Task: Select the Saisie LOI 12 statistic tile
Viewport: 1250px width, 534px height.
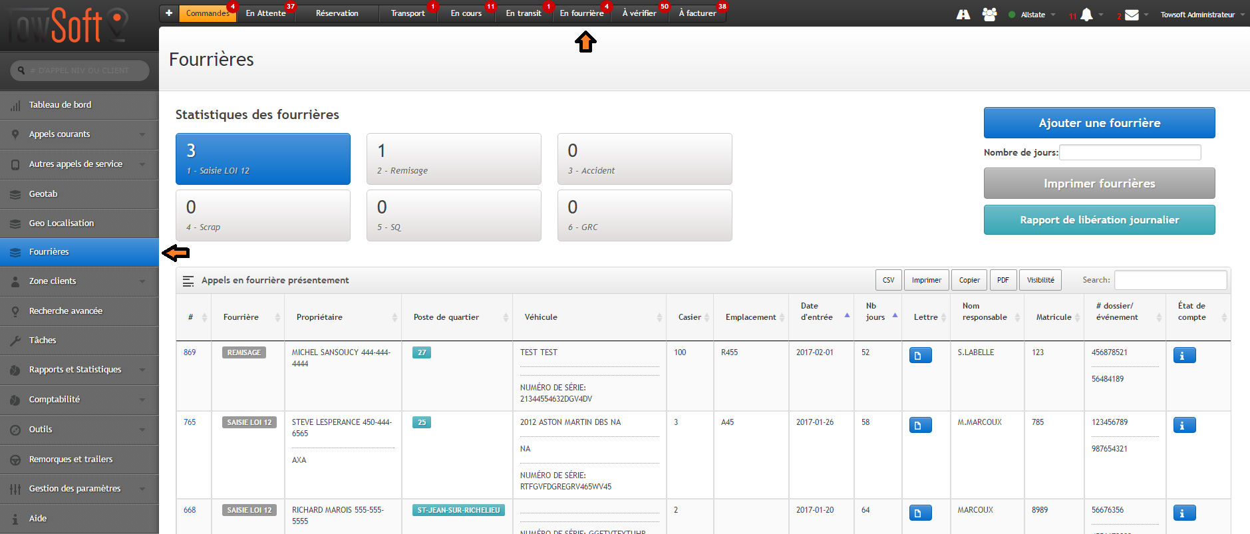Action: point(263,159)
